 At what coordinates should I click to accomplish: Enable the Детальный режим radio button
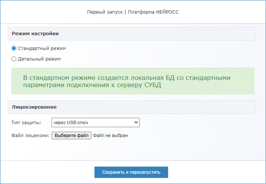point(14,59)
